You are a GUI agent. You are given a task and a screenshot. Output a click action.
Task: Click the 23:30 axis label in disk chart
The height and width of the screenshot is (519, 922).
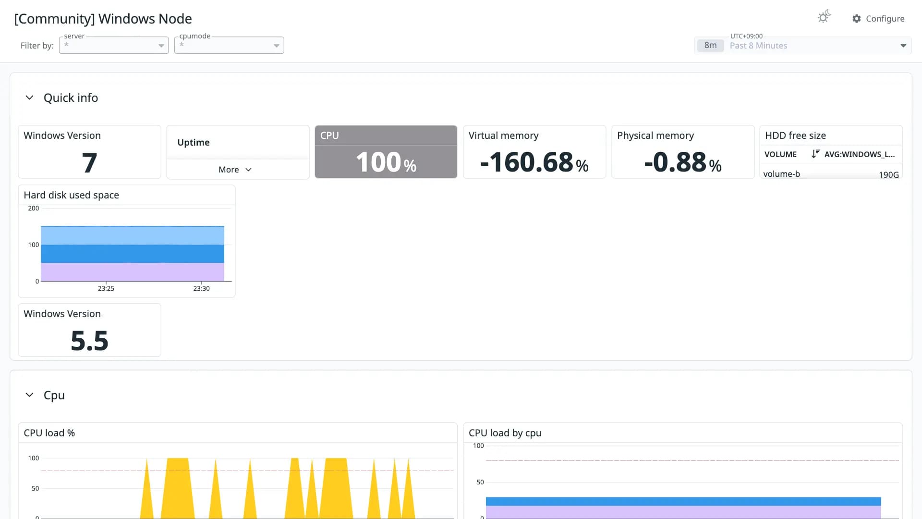(202, 288)
